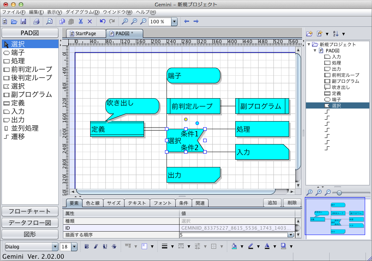Click the fill color bucket icon
Viewport: 372px width, 261px height.
(x=234, y=246)
